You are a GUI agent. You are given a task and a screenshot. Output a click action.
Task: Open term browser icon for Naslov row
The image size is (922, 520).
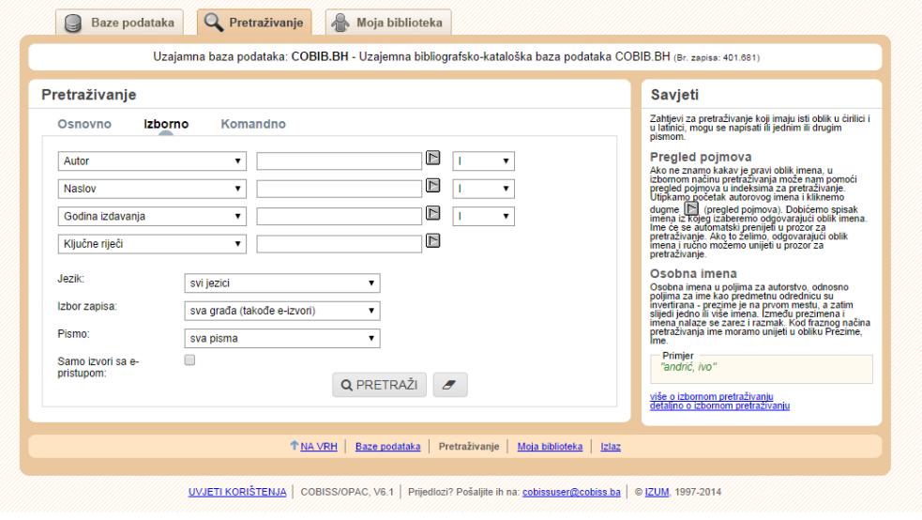pos(432,185)
